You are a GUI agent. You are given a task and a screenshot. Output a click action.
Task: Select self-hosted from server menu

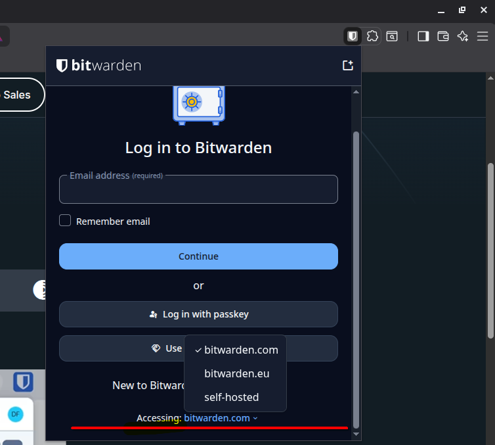(236, 397)
